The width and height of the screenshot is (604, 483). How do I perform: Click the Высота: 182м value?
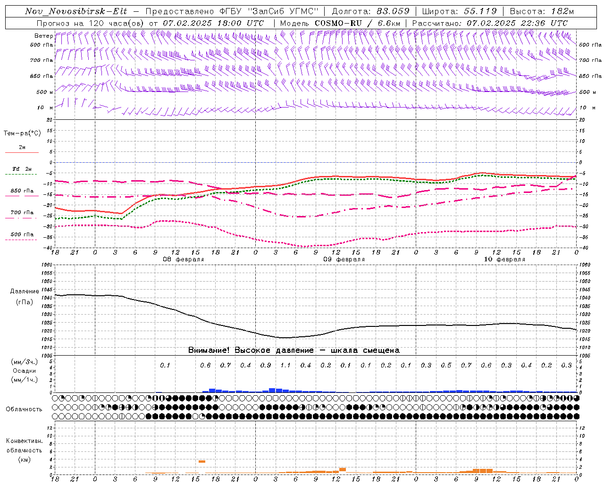[542, 11]
